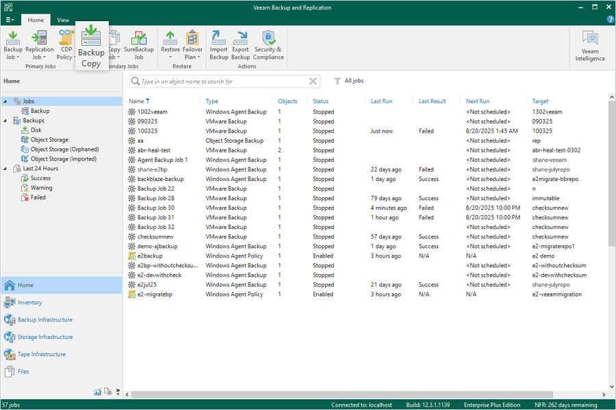
Task: Open Tape Infrastructure view
Action: point(62,354)
